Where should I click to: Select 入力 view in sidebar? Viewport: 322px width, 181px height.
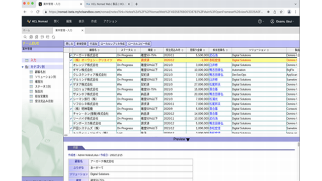point(34,60)
